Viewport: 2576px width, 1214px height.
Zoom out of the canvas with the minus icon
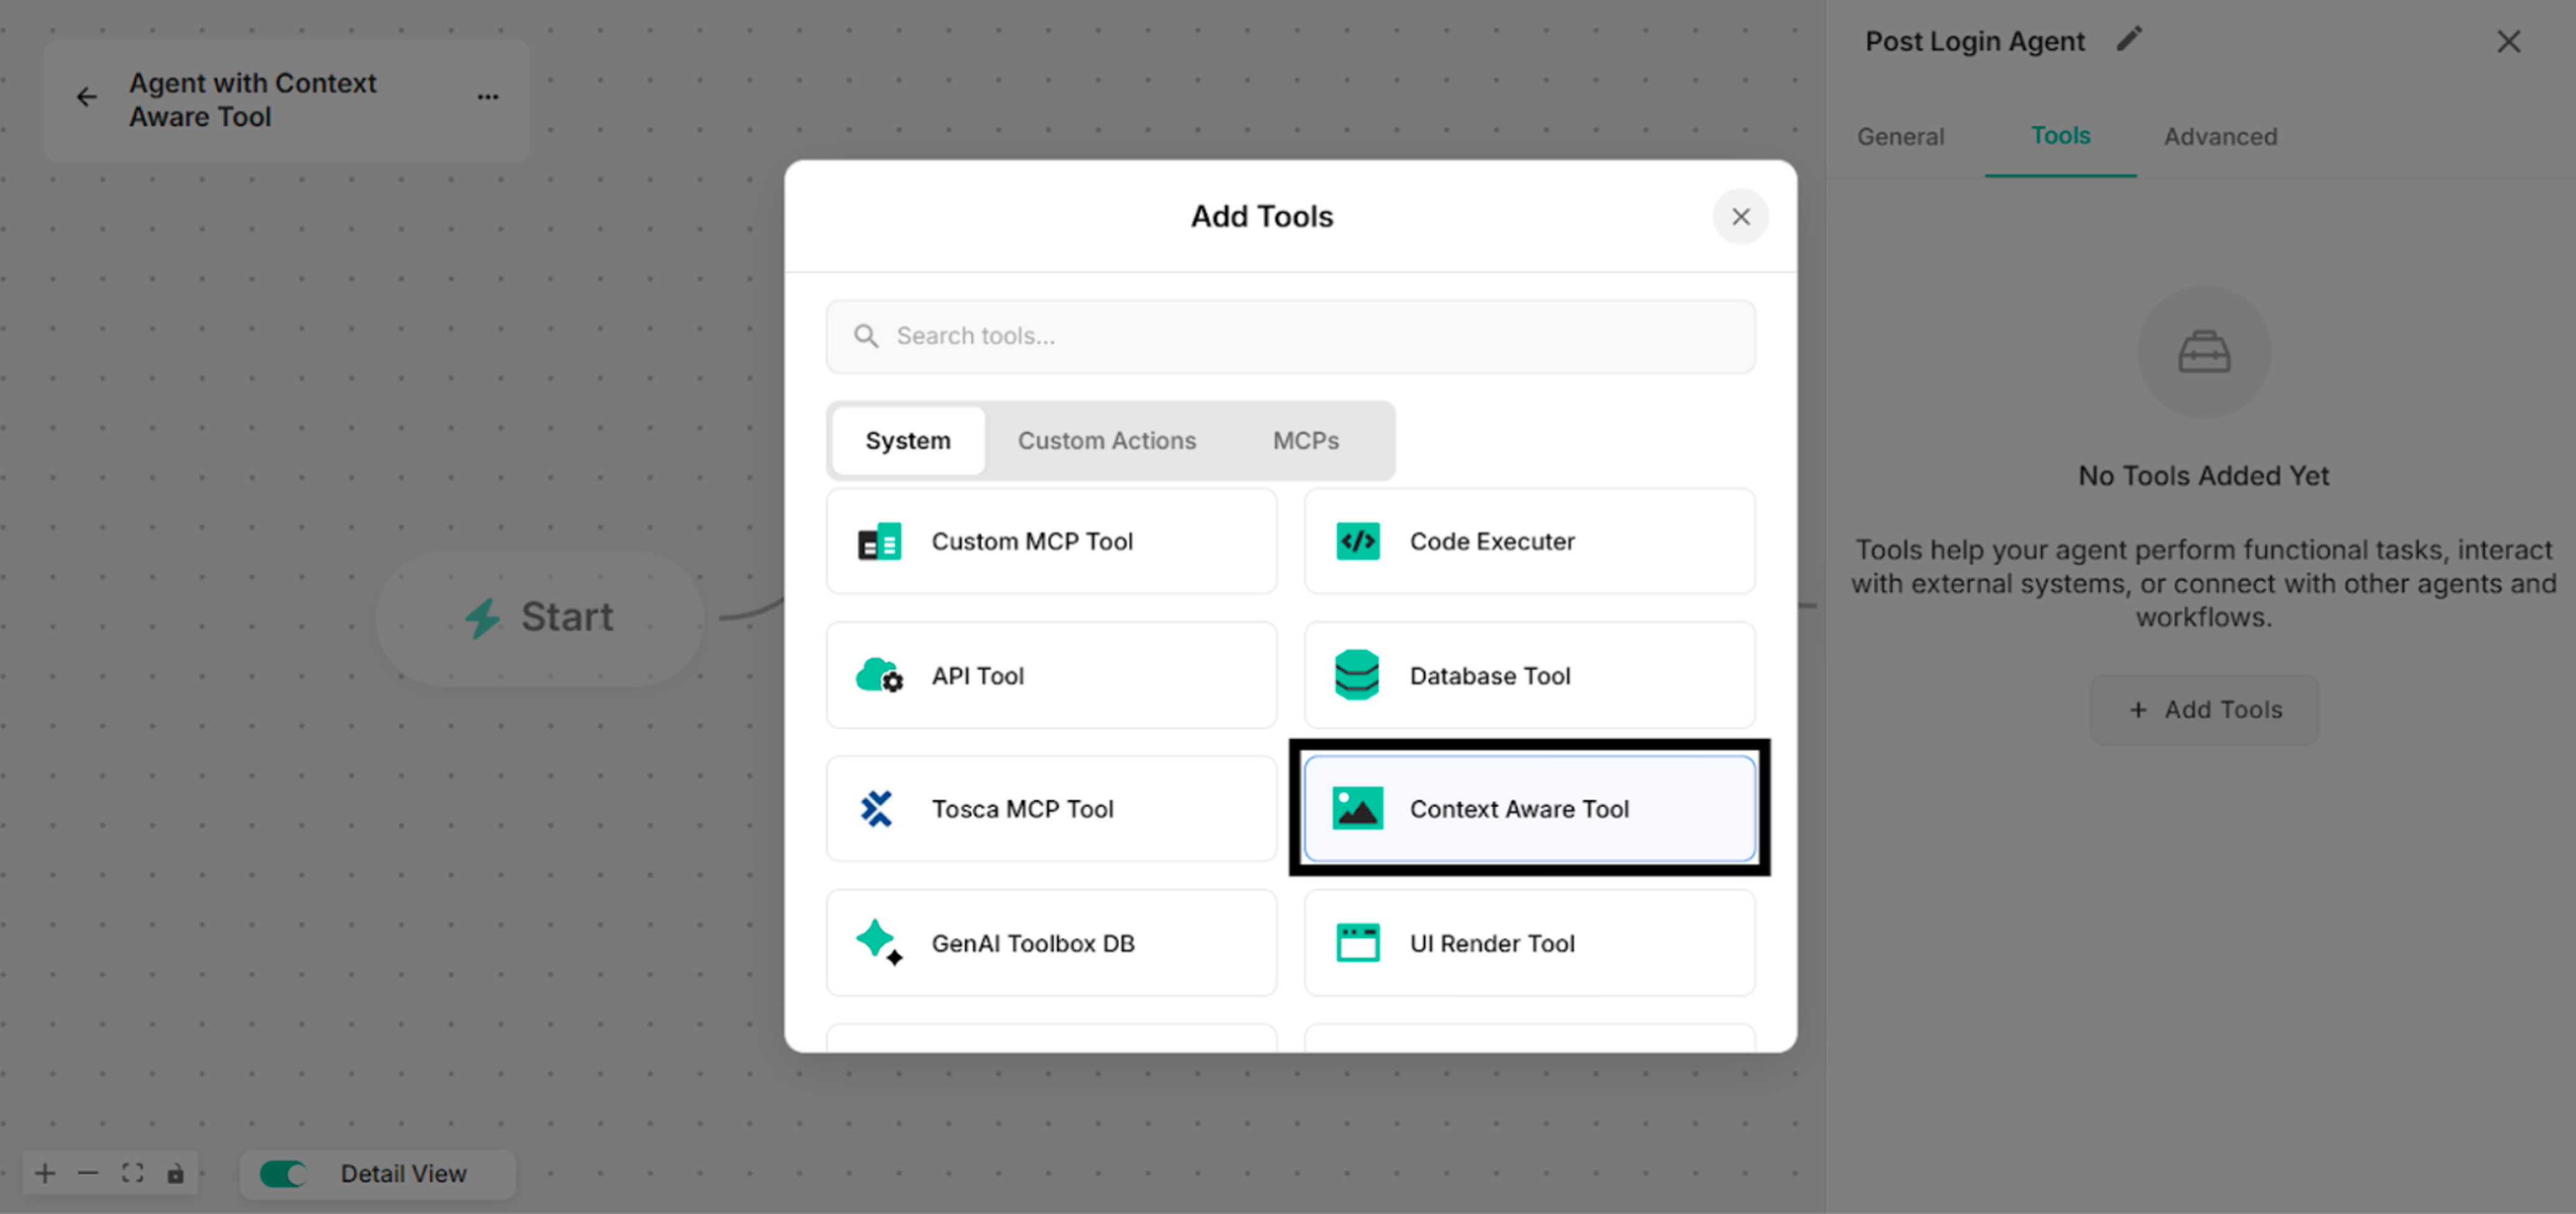point(88,1173)
